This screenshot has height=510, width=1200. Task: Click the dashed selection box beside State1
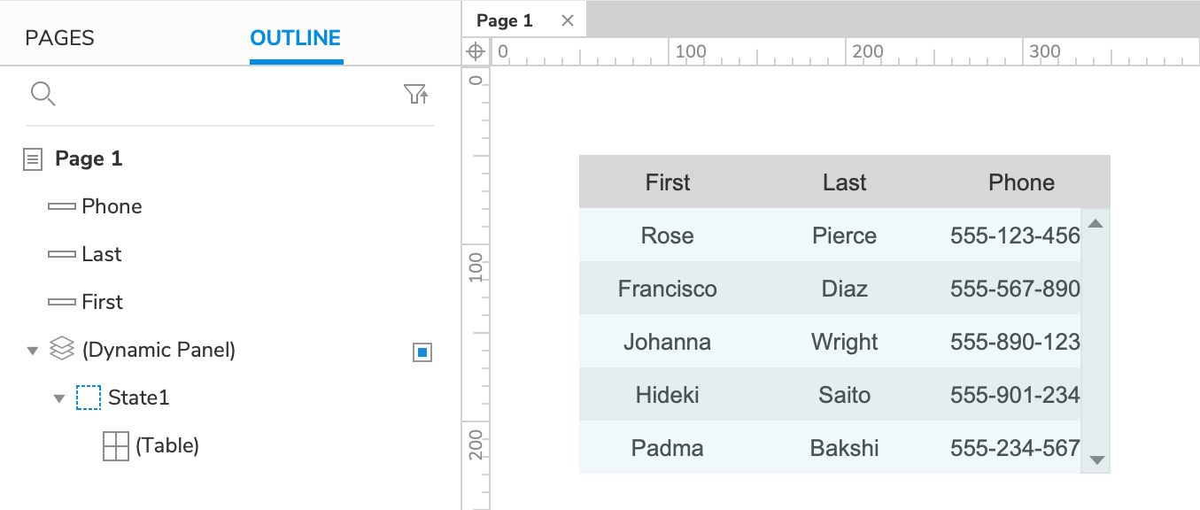[89, 397]
